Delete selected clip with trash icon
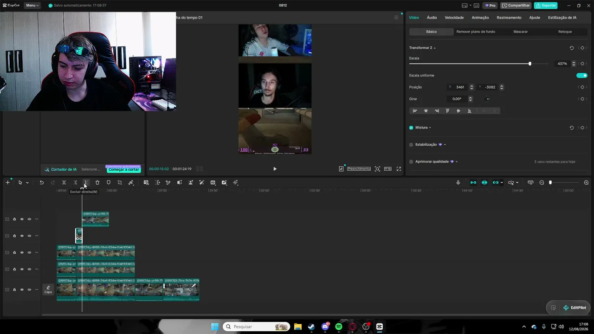This screenshot has height=334, width=594. coord(97,183)
